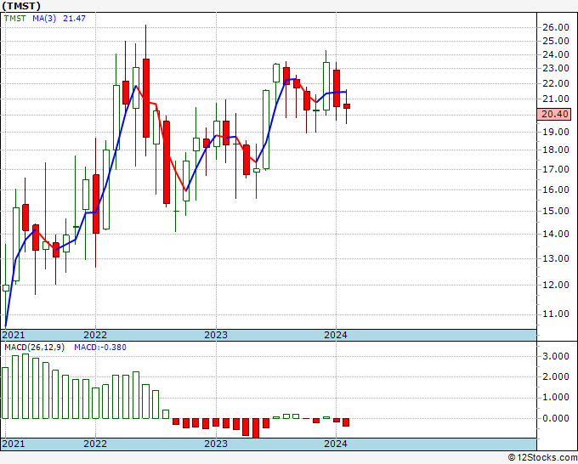Click the 21.47 moving average value
Viewport: 578px width, 464px height.
[x=74, y=19]
